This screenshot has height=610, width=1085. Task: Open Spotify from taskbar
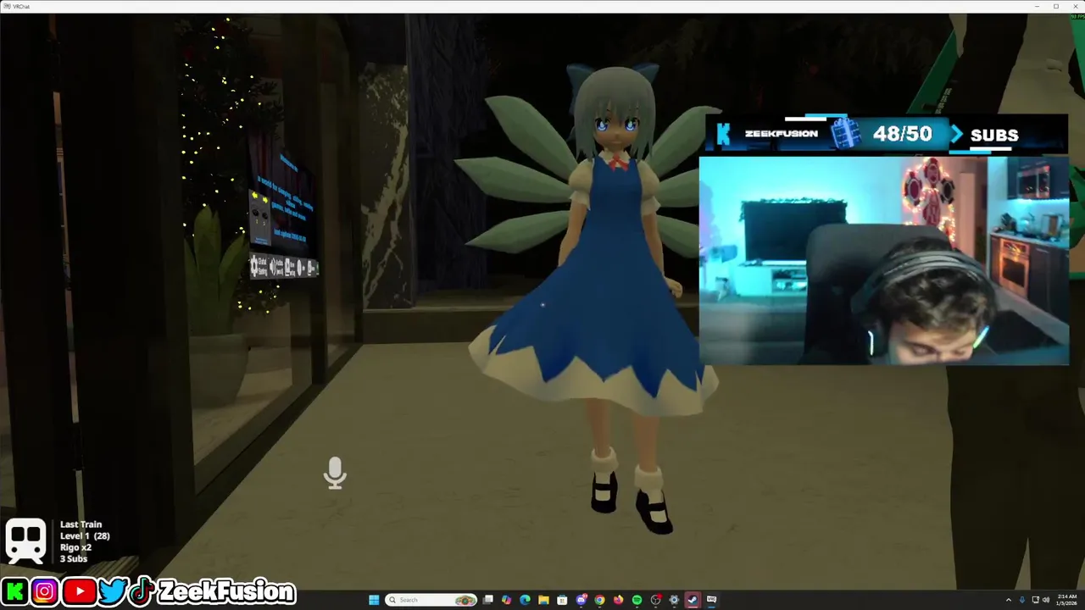coord(637,600)
